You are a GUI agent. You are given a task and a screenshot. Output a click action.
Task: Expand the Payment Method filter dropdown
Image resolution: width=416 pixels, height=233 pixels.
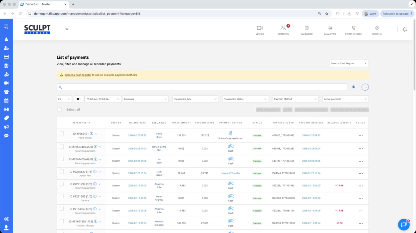(295, 99)
